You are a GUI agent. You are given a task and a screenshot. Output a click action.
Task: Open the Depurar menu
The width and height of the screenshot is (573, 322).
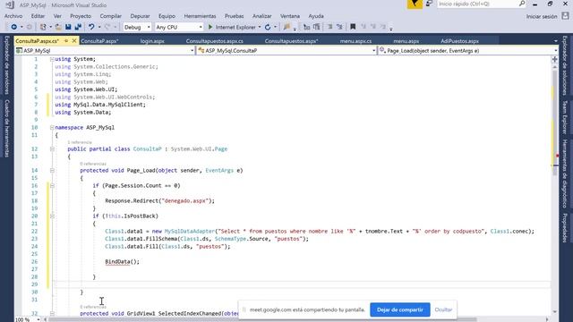click(x=140, y=16)
